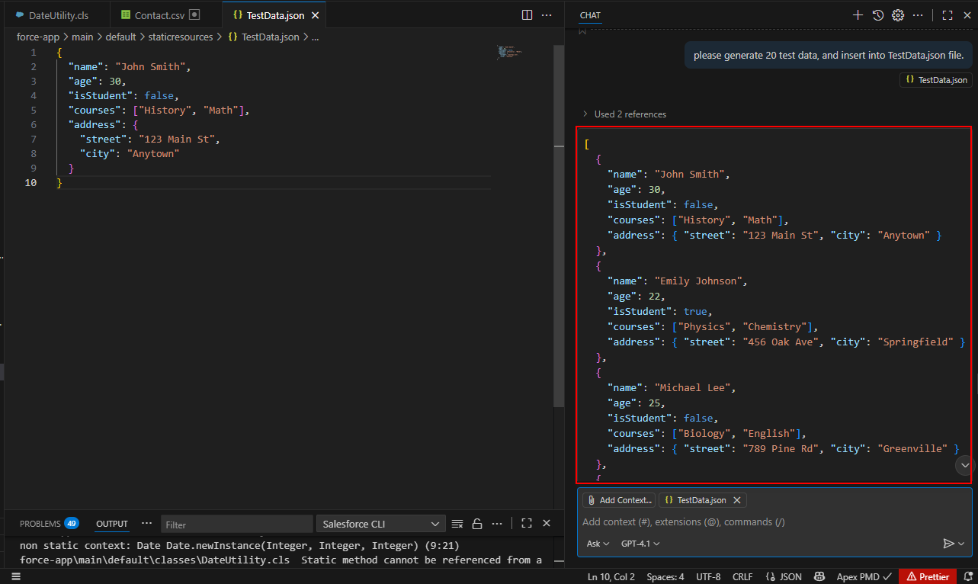Split the editor right

527,15
